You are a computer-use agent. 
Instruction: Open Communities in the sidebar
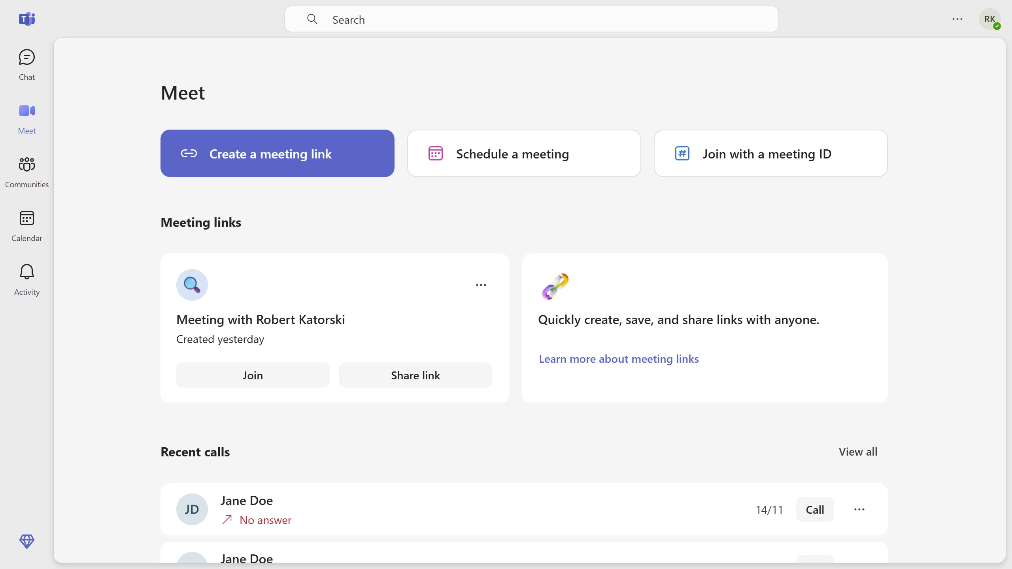[26, 172]
